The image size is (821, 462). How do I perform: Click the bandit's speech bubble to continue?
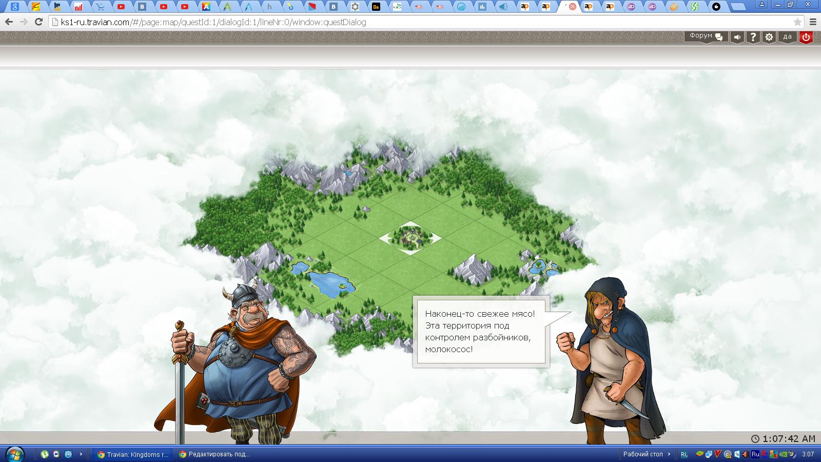pos(481,332)
